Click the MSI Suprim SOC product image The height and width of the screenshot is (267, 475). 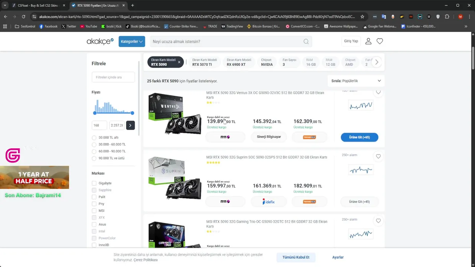pos(175,178)
